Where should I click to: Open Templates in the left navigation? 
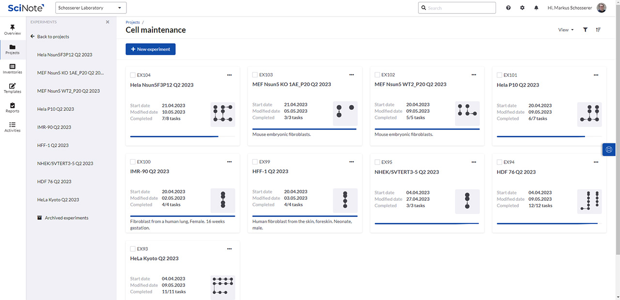pyautogui.click(x=13, y=88)
